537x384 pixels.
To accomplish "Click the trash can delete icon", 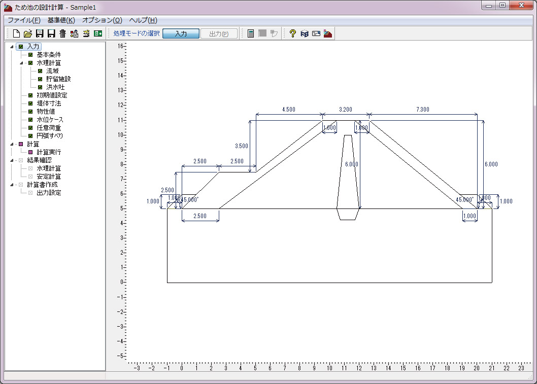I will 62,33.
